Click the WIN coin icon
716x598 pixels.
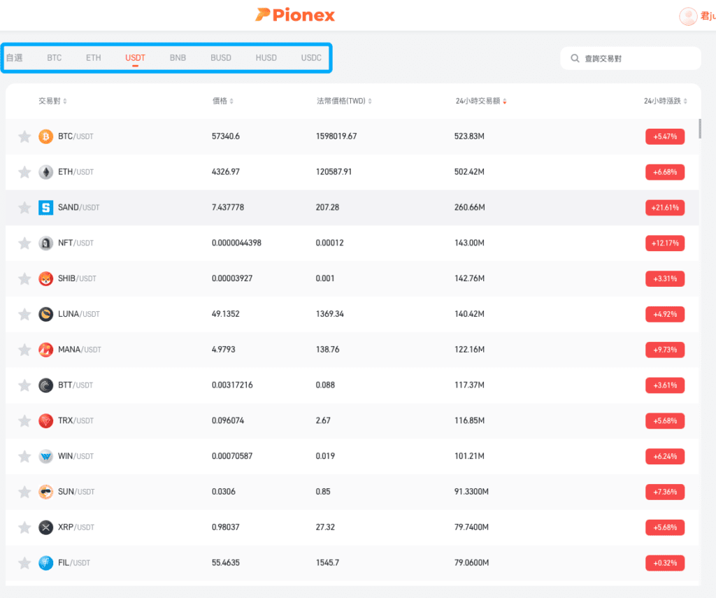tap(45, 457)
